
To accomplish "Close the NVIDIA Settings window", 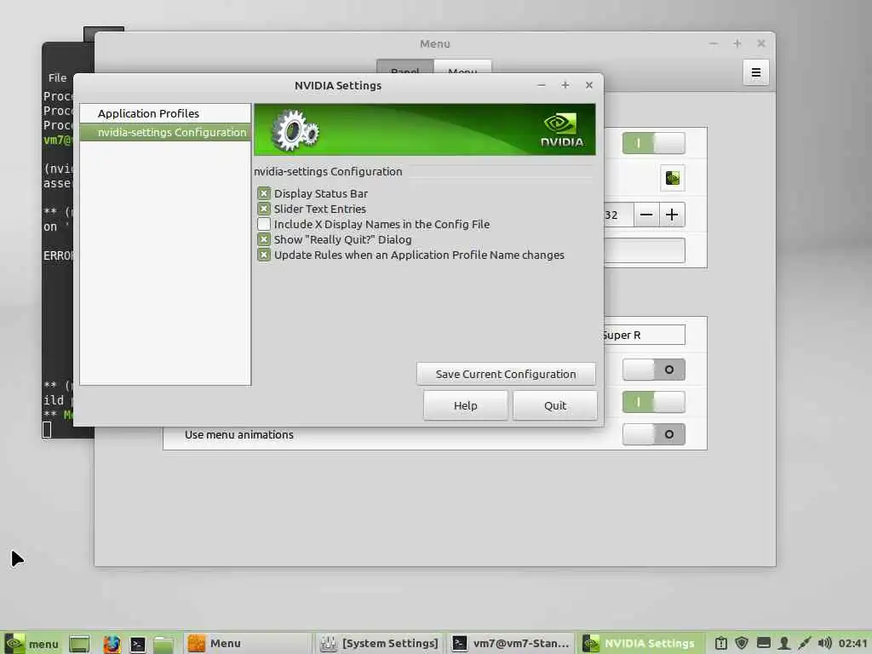I will pyautogui.click(x=589, y=85).
